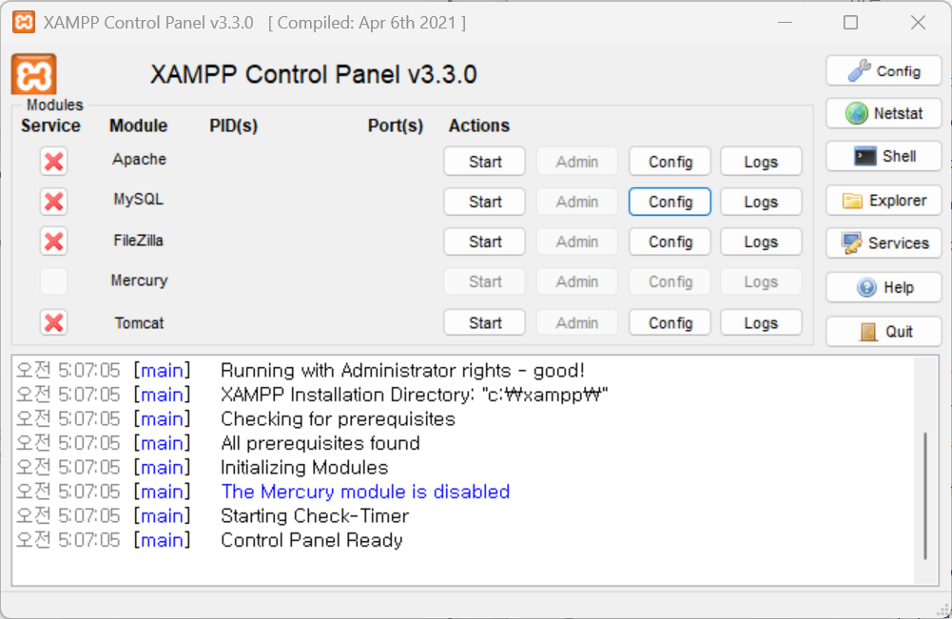Select the 'All prerequisites found' log line
The height and width of the screenshot is (619, 952).
click(320, 443)
